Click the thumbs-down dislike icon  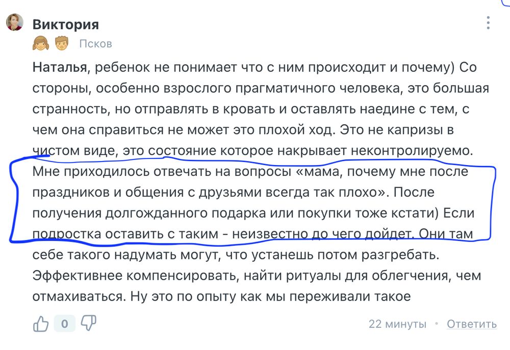[x=87, y=323]
